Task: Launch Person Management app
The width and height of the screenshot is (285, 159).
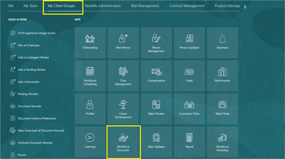Action: coord(156,43)
